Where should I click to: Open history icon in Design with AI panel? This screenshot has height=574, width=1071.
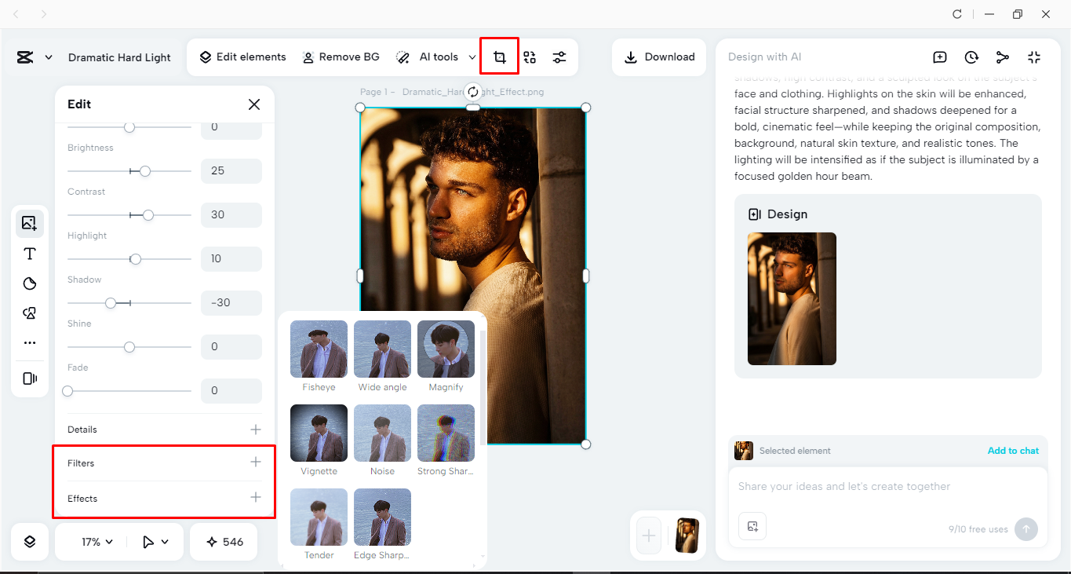click(971, 57)
